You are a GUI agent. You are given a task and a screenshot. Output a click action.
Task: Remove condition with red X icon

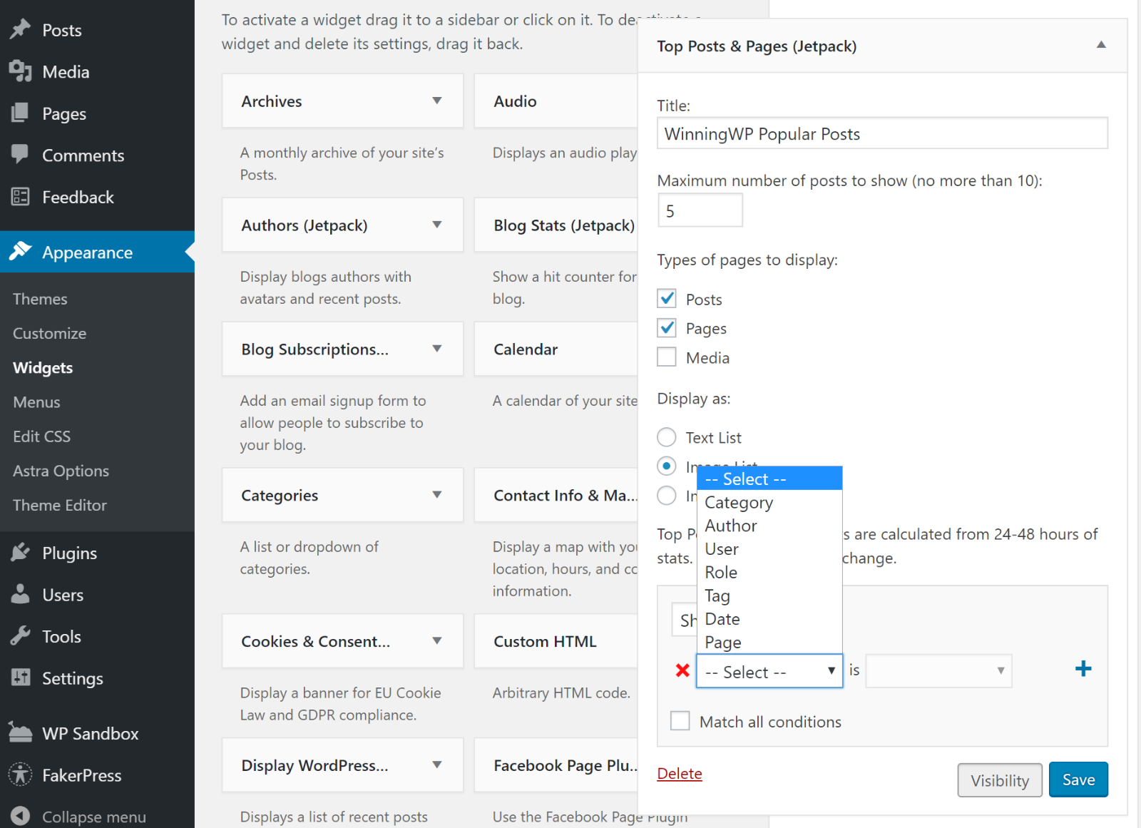682,670
